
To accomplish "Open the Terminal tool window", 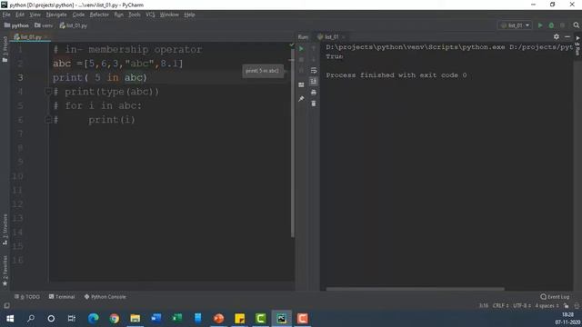I will [62, 297].
